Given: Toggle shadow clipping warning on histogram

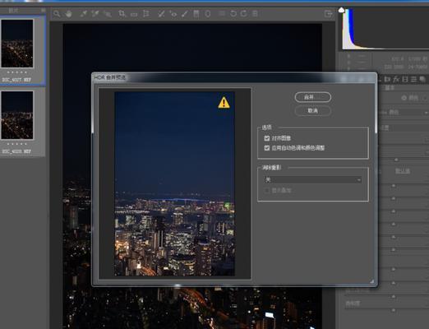Looking at the screenshot, I should (x=341, y=11).
